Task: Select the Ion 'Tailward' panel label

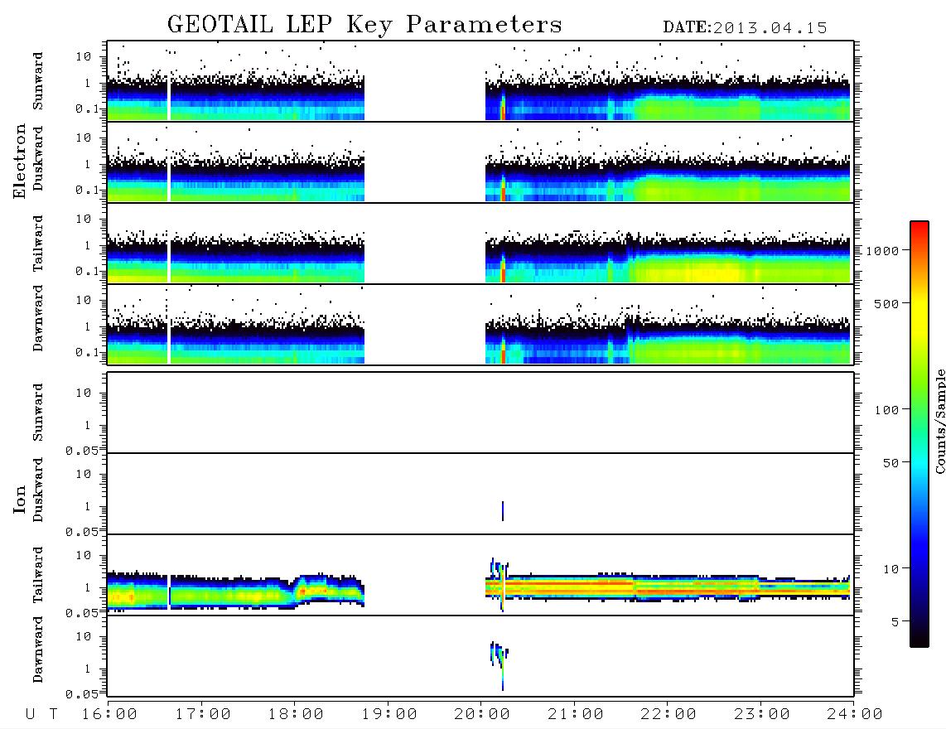Action: (x=38, y=575)
